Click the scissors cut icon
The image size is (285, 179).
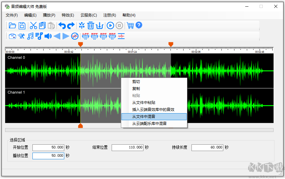pos(33,26)
